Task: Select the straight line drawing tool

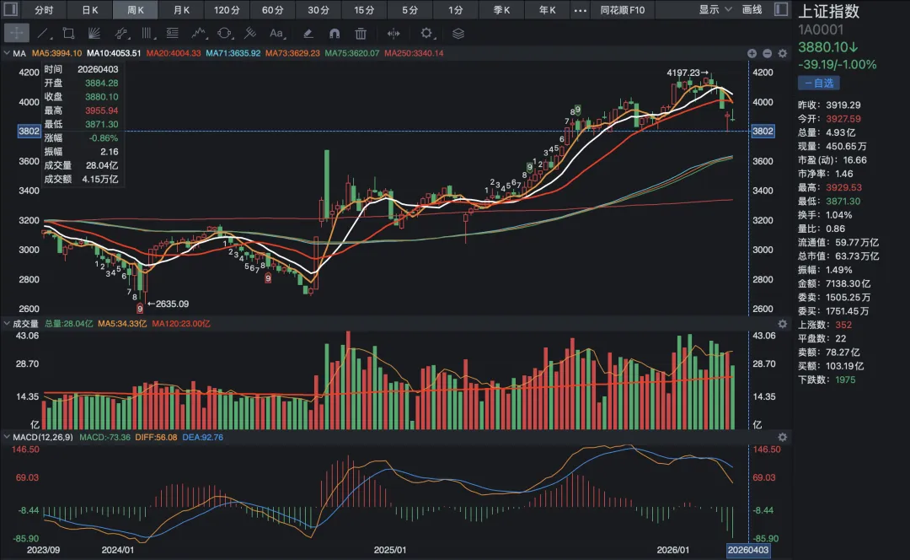Action: tap(42, 33)
